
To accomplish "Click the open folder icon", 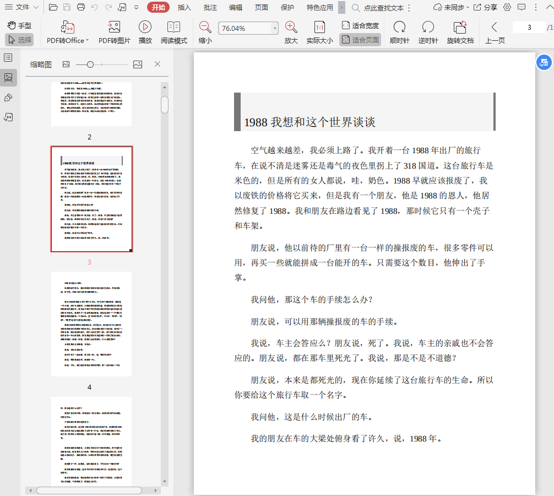I will click(x=53, y=7).
